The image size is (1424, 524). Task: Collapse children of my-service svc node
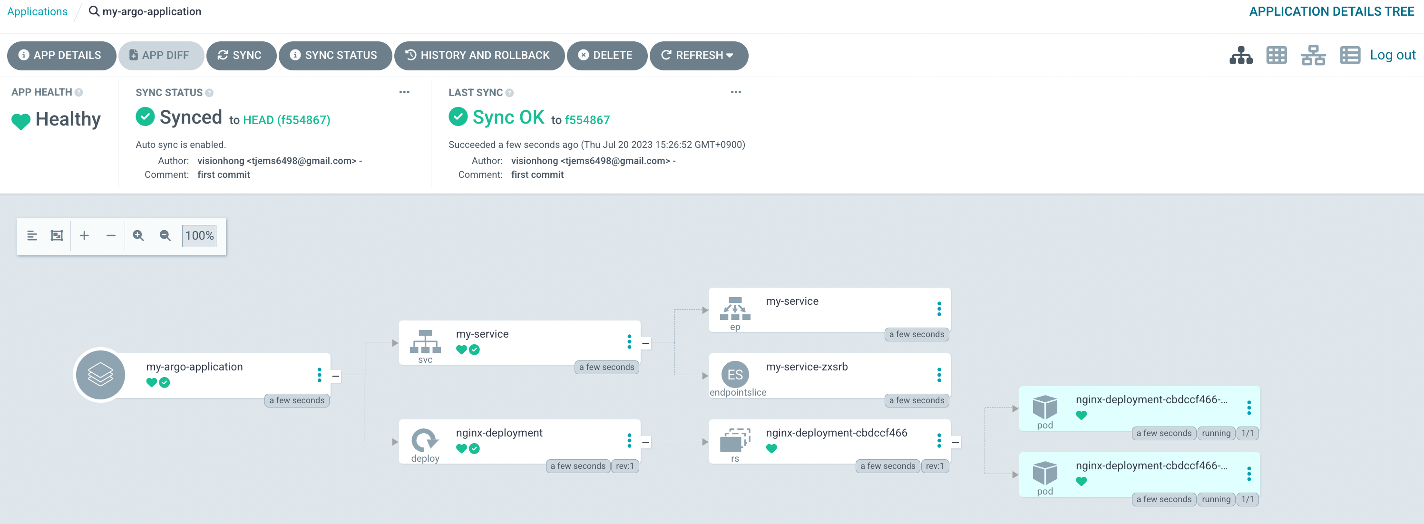645,343
